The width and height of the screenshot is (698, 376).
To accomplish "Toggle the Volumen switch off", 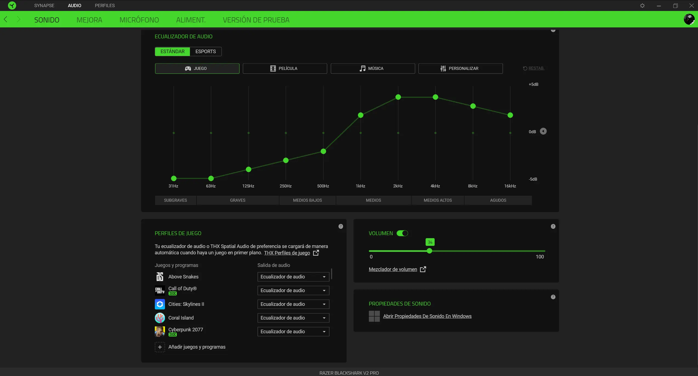I will click(x=402, y=233).
